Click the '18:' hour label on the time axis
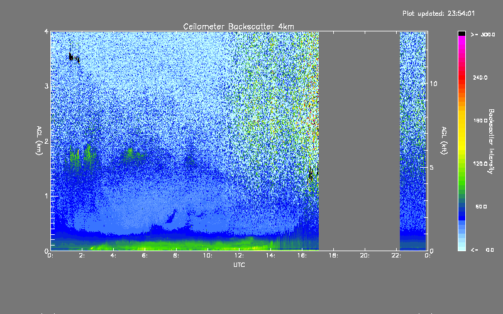Viewport: 503px width, 314px height. [334, 256]
